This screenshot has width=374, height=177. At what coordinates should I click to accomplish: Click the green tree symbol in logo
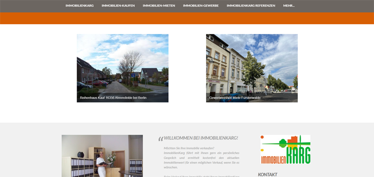pyautogui.click(x=283, y=143)
